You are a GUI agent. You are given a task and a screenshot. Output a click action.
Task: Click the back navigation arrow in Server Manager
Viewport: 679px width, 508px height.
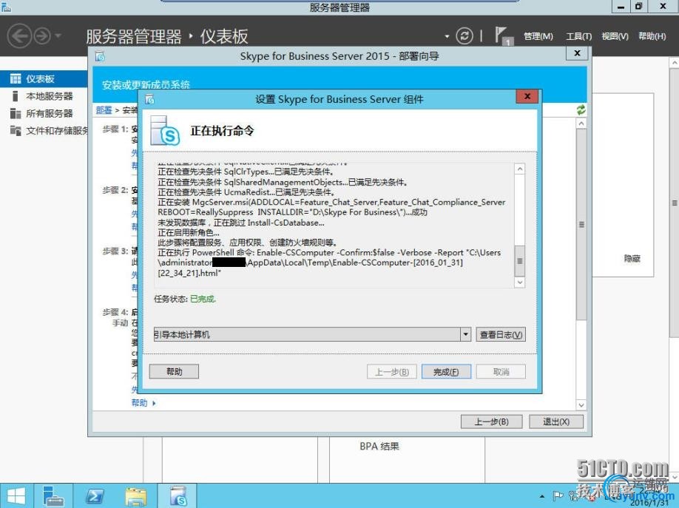tap(19, 36)
